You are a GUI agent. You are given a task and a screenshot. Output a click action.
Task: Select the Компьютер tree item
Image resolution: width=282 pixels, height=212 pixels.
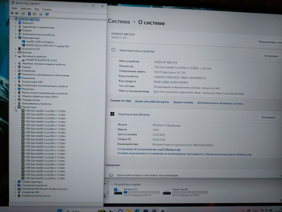point(28,78)
